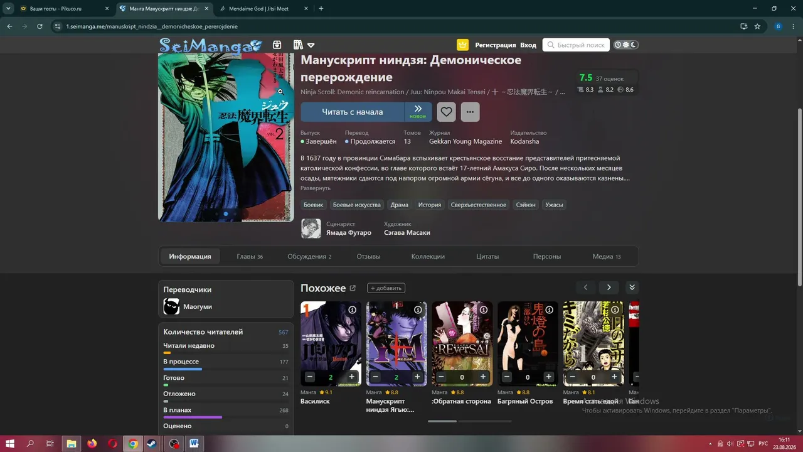Image resolution: width=803 pixels, height=452 pixels.
Task: Click the SeiManga site logo
Action: coord(210,45)
